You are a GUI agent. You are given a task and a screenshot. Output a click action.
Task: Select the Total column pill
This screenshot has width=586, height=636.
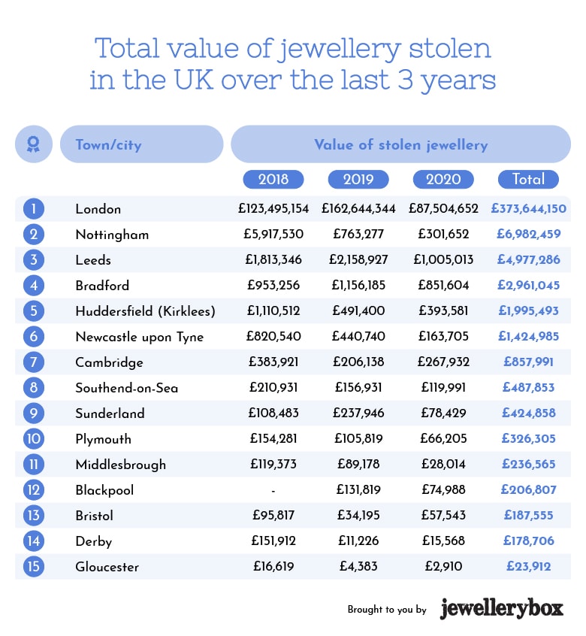point(528,180)
